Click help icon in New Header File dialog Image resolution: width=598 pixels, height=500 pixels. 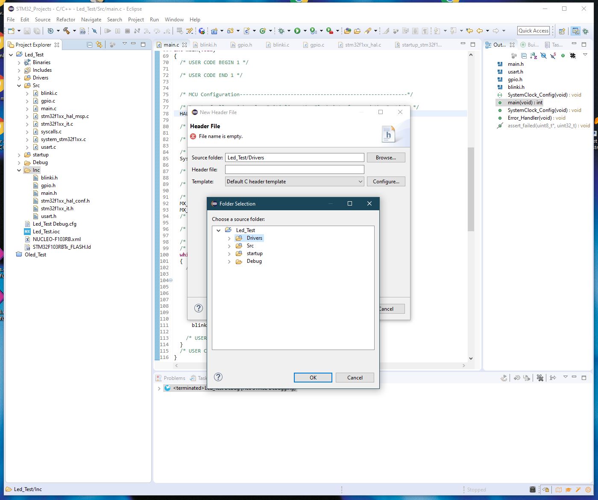199,308
